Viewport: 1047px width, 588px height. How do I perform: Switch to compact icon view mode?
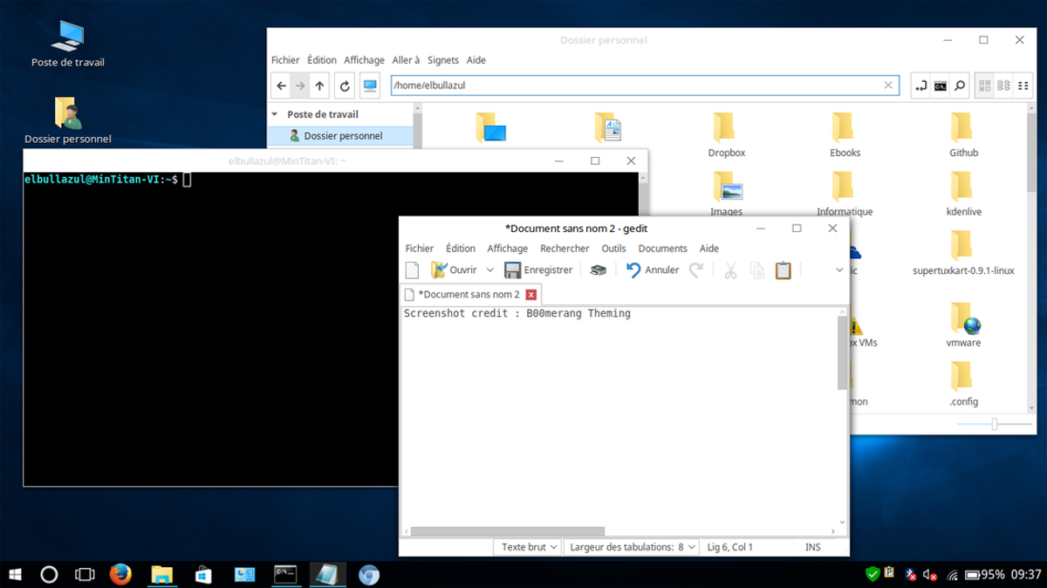point(1005,85)
